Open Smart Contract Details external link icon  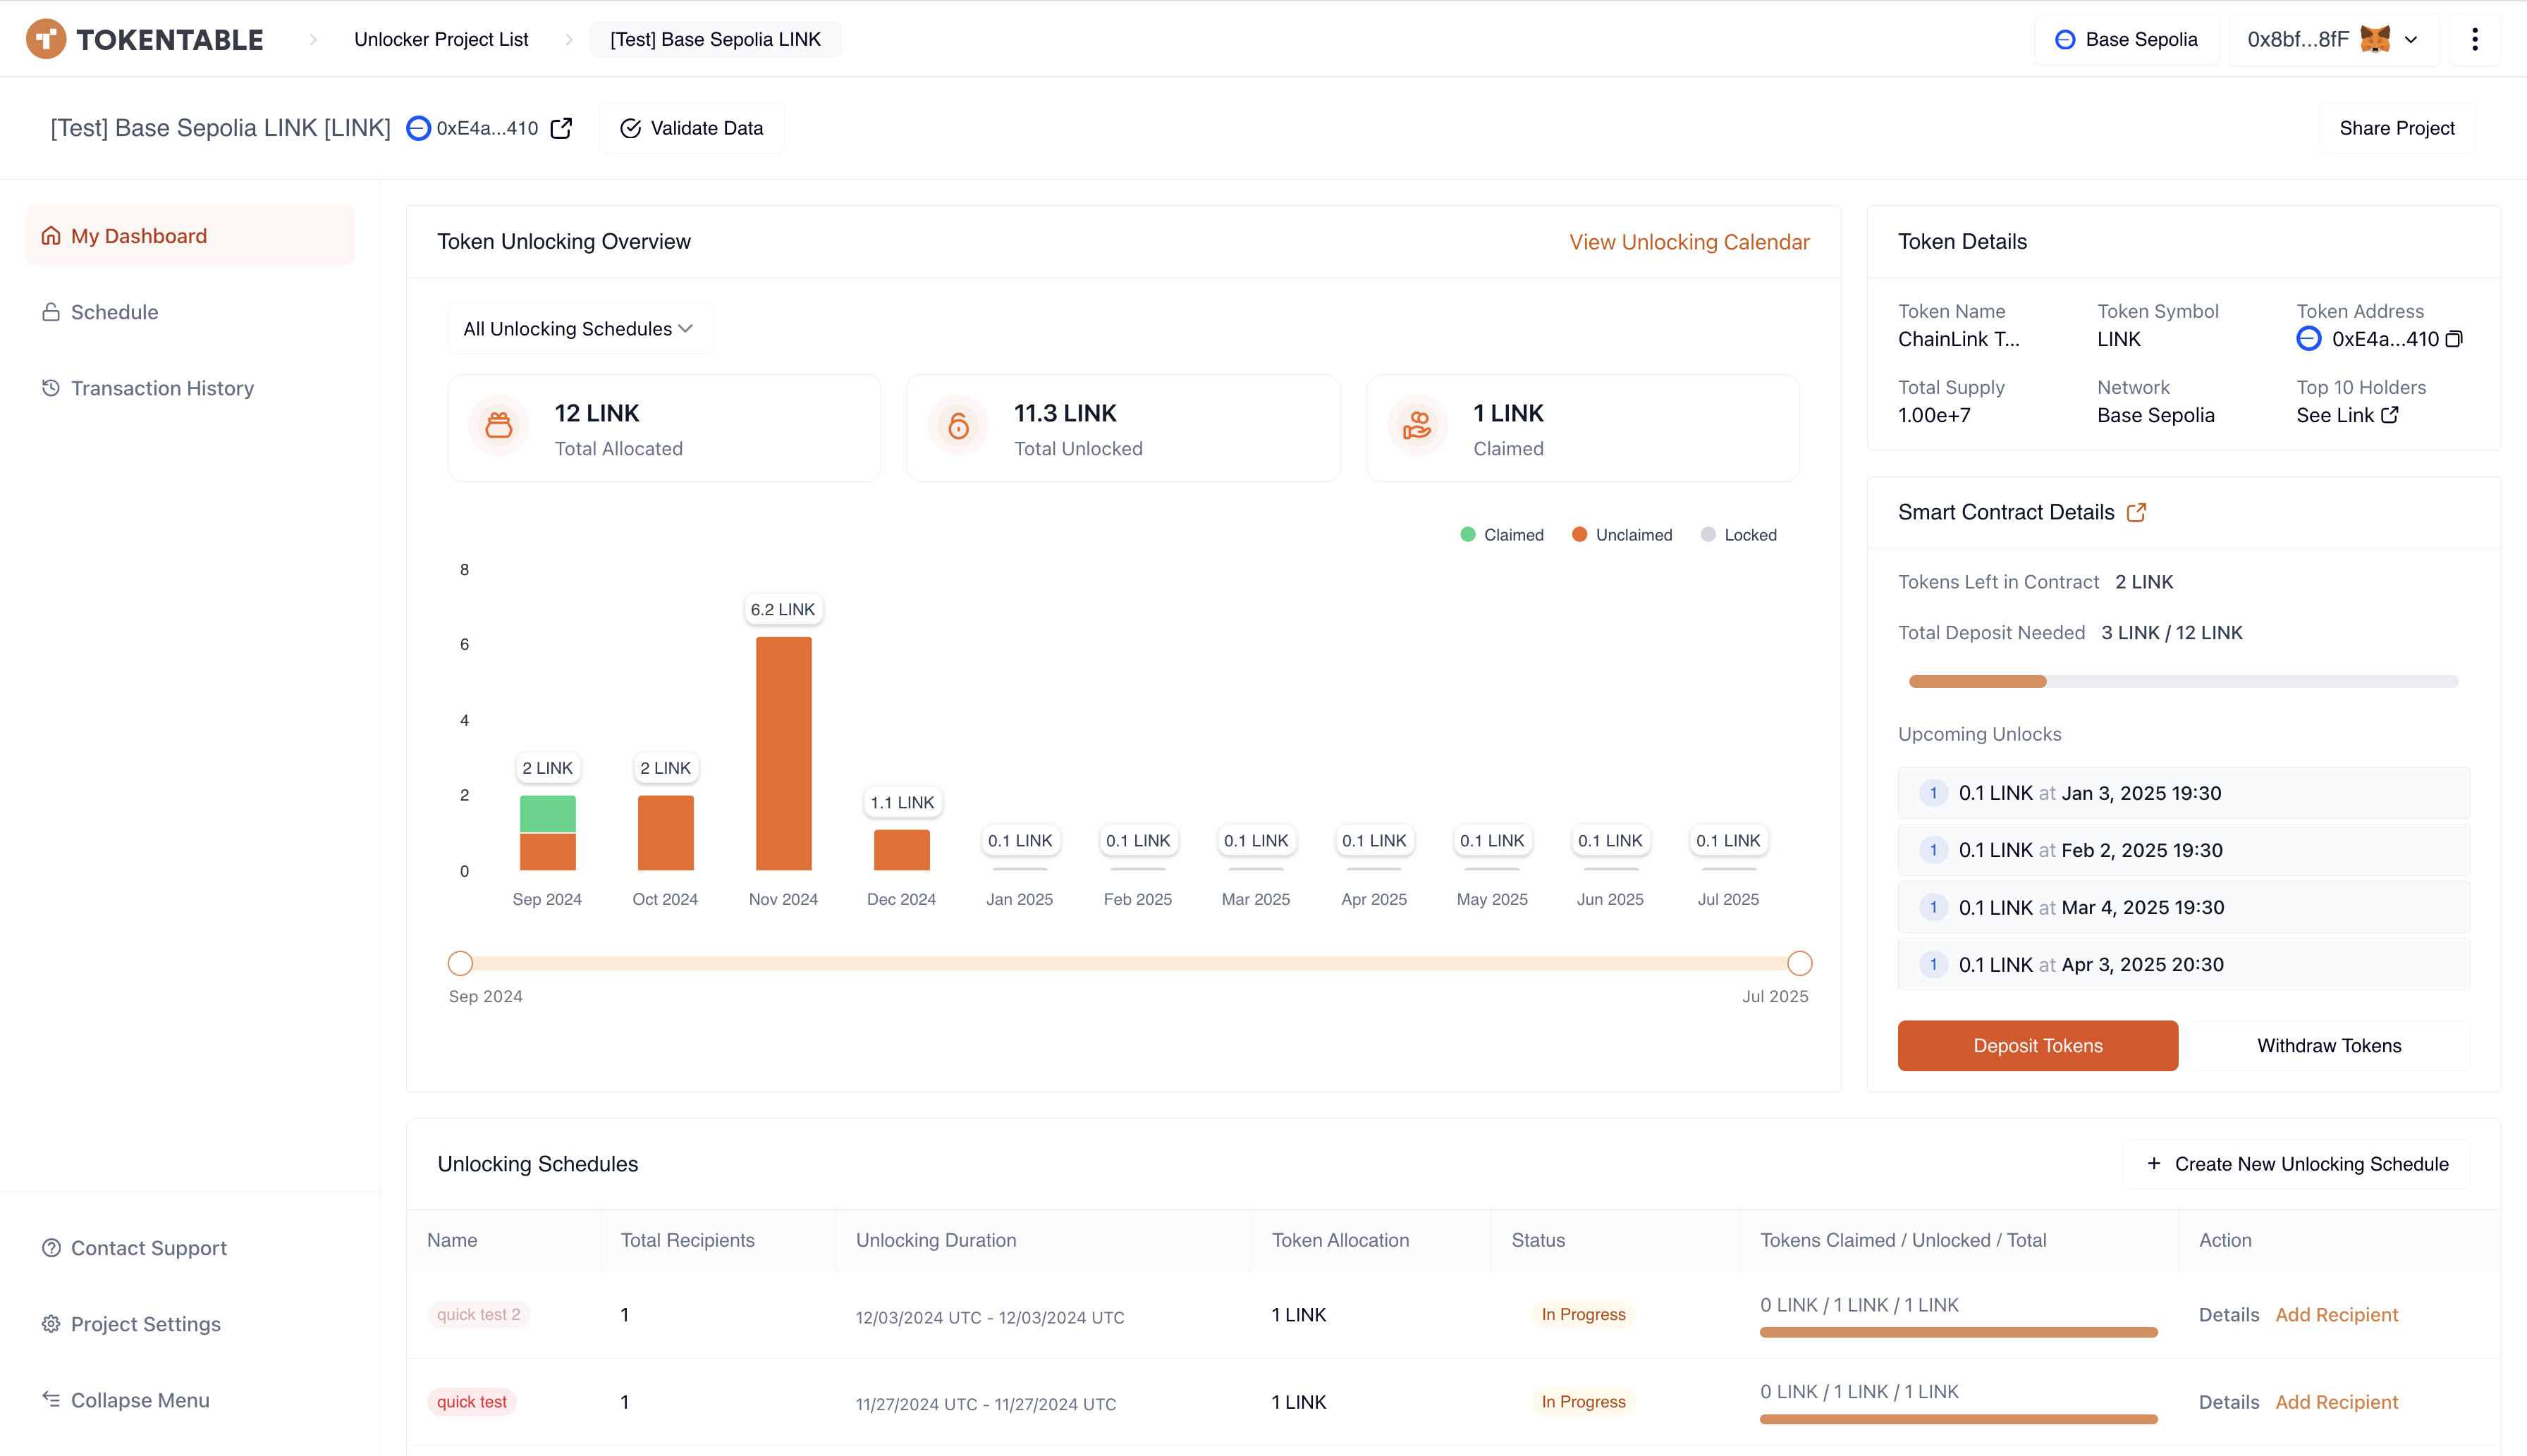(2136, 512)
